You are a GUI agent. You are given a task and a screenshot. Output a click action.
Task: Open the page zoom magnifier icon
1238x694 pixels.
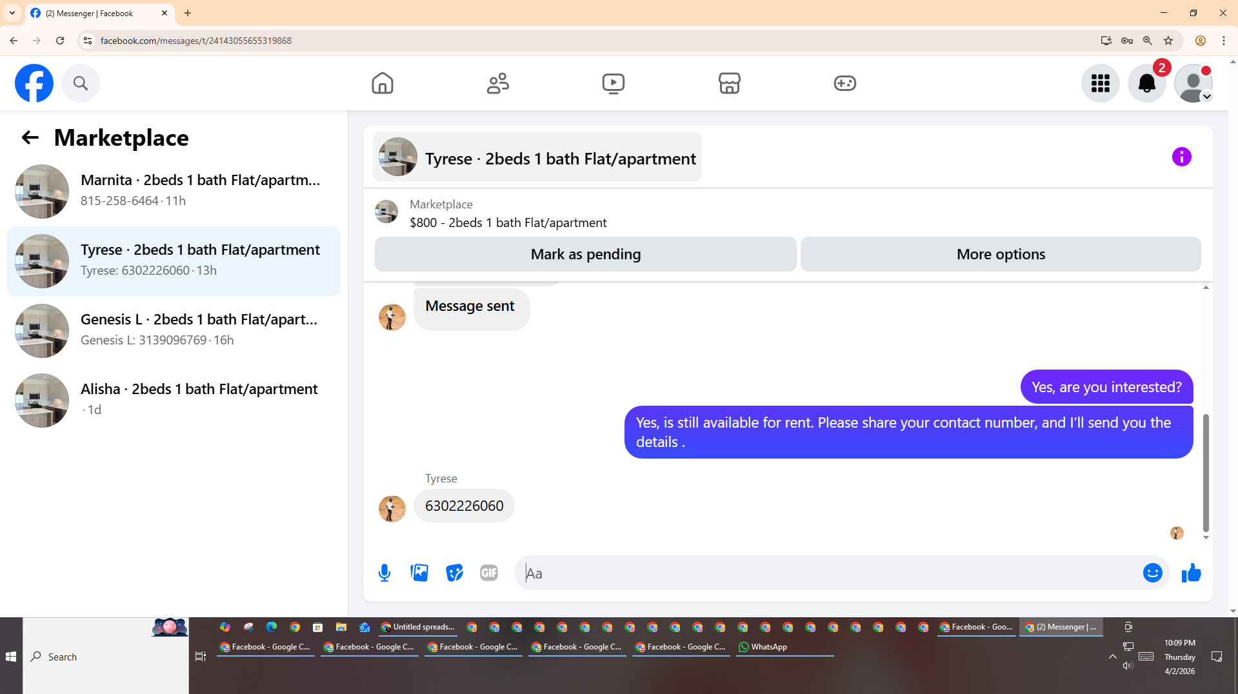pos(1148,41)
